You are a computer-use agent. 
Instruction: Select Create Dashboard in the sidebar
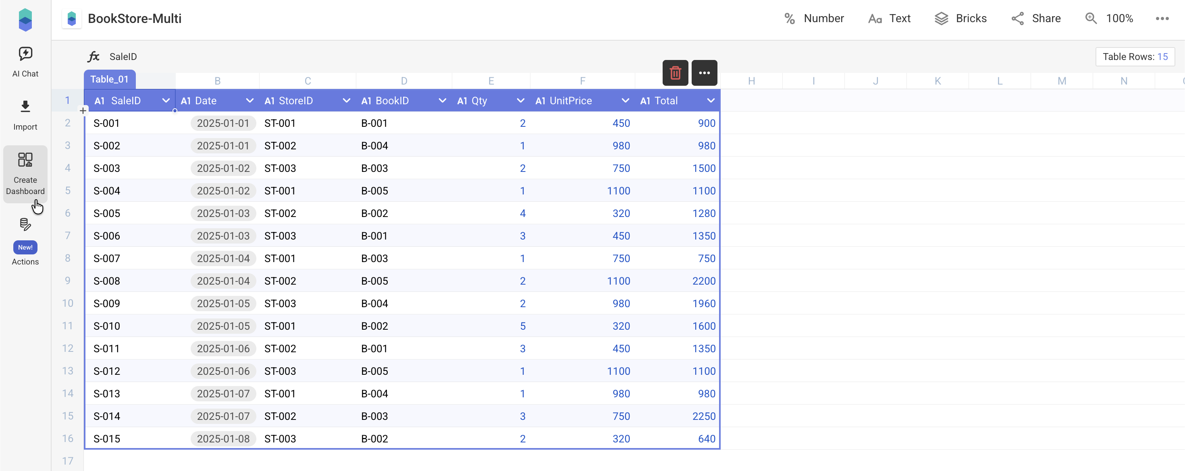tap(25, 174)
